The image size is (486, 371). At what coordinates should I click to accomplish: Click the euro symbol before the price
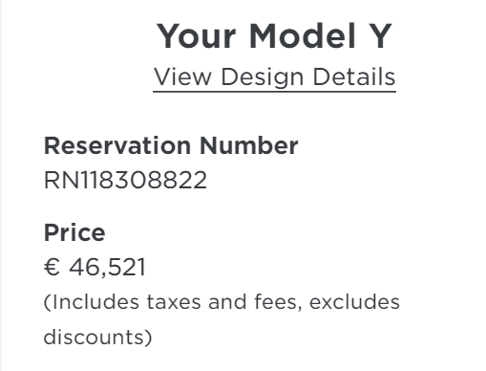(52, 267)
